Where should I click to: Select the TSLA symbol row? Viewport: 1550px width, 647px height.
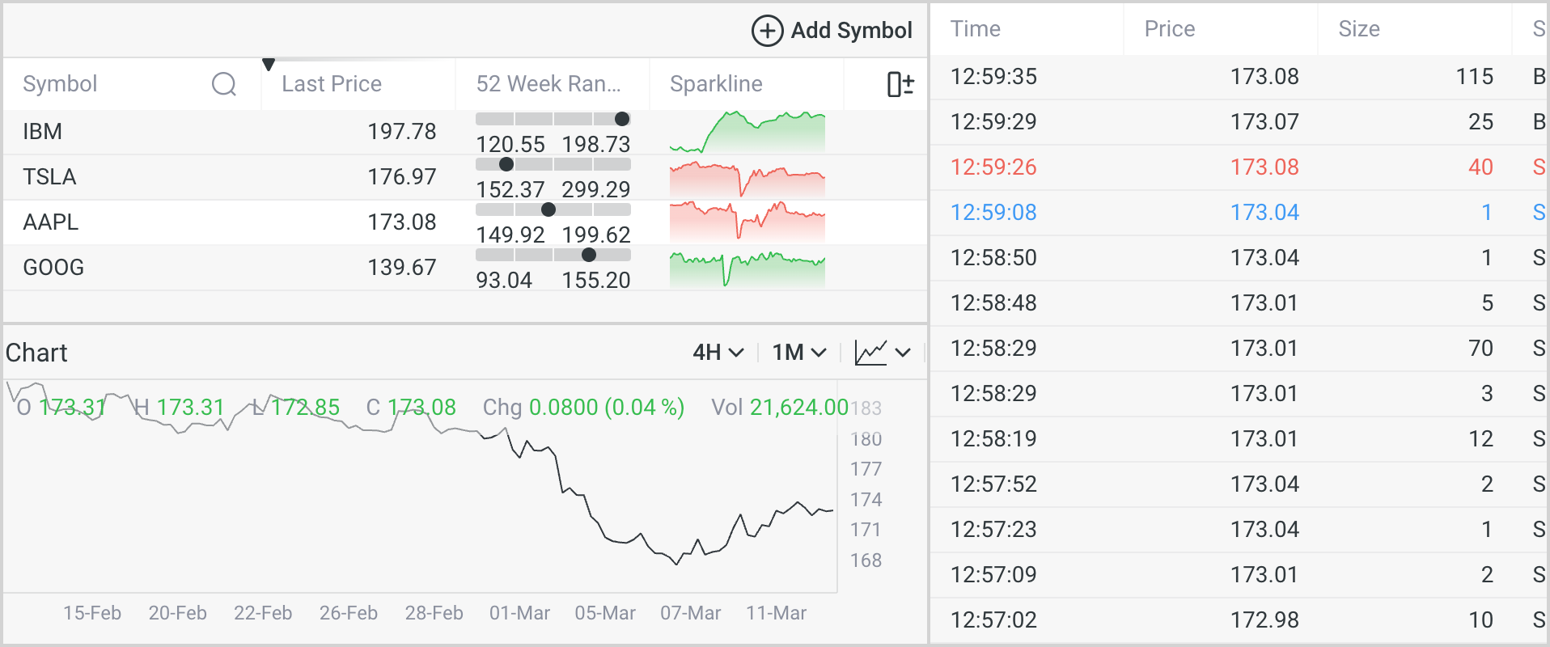pos(465,177)
